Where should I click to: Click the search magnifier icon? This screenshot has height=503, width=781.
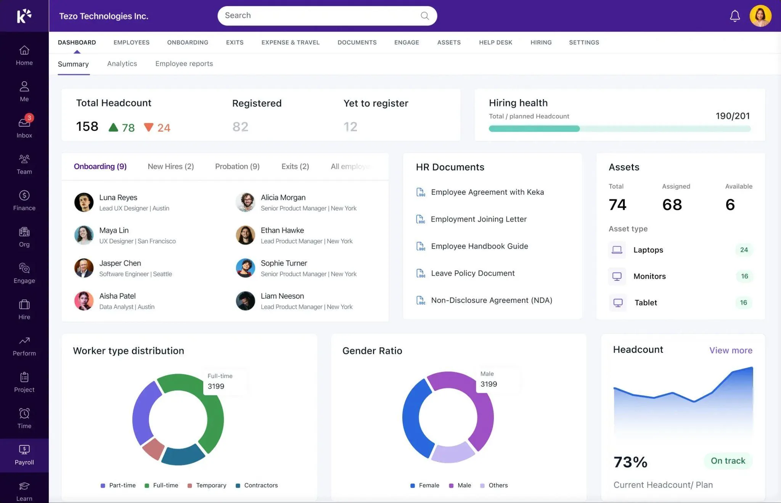tap(424, 16)
